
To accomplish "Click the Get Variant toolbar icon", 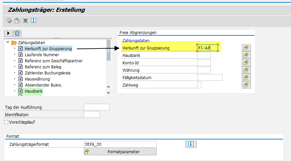I will tap(17, 21).
